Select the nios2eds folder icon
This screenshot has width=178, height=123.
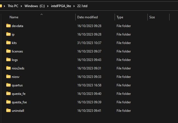click(x=8, y=68)
